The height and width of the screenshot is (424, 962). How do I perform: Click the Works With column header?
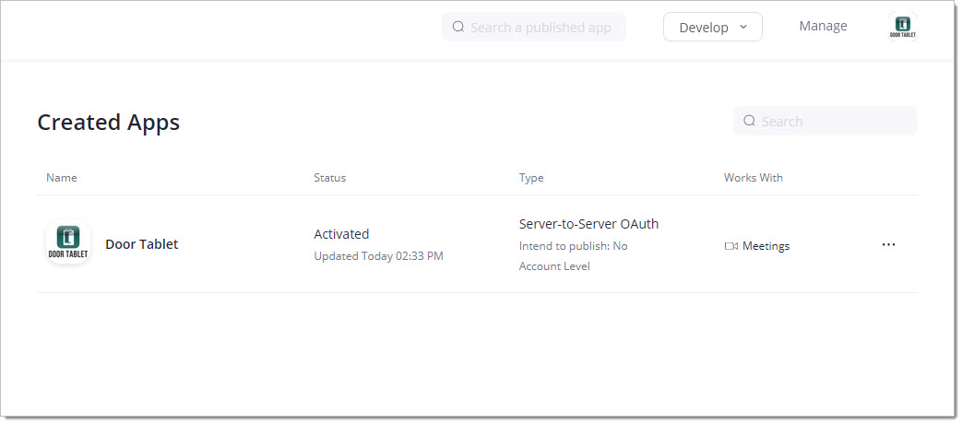point(753,178)
